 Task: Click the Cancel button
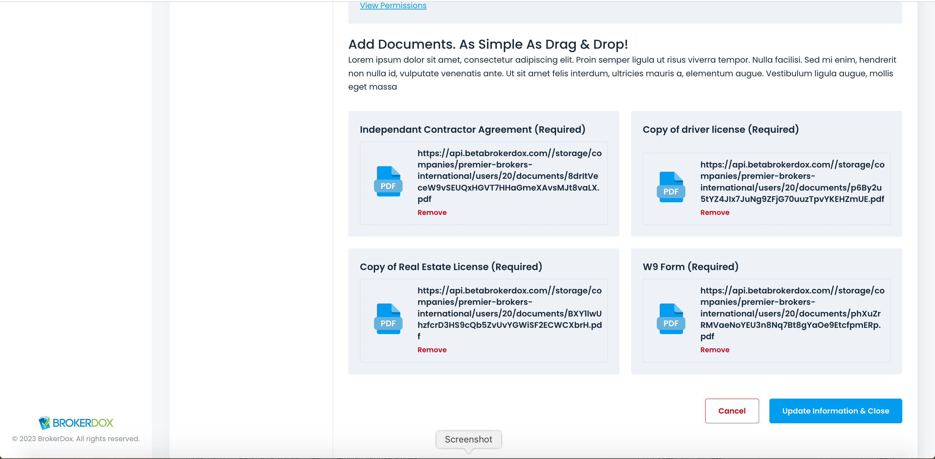coord(732,411)
